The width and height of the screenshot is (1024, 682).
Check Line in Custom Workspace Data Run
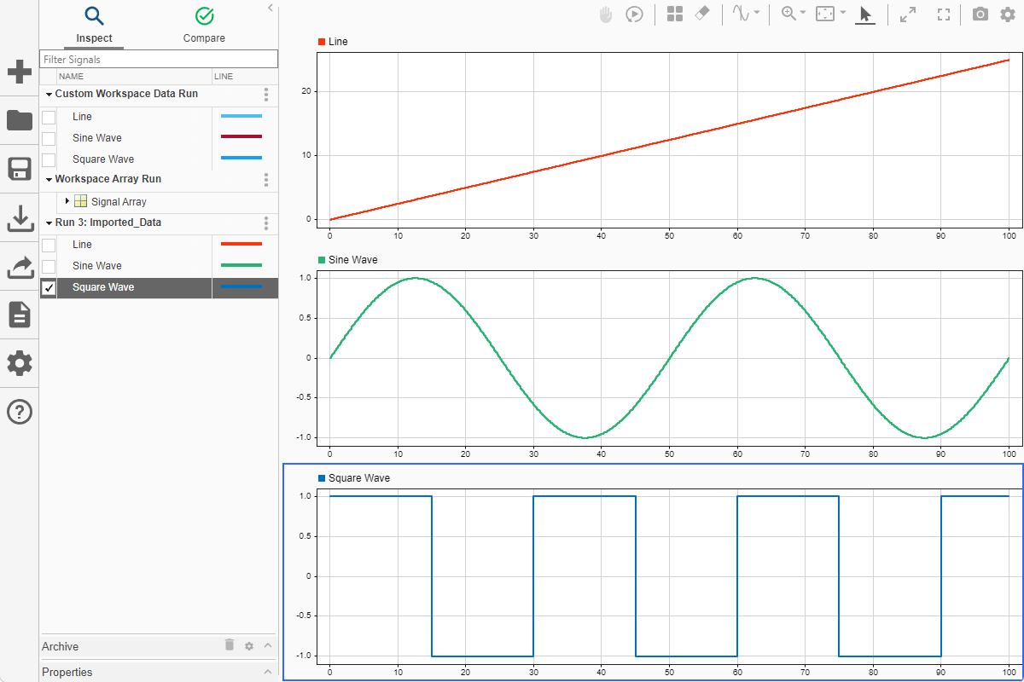pyautogui.click(x=49, y=117)
